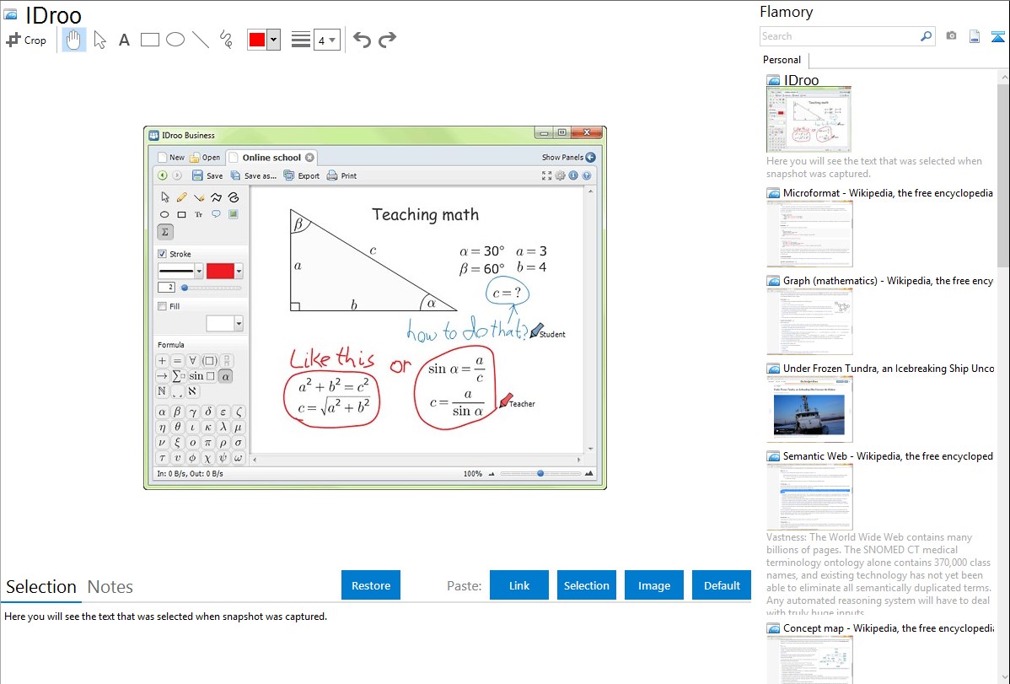
Task: Select the Sigma formula tool in IDroo palette
Action: click(165, 232)
